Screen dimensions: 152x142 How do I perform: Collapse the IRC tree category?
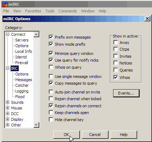click(x=8, y=68)
